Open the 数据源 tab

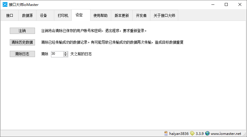(27, 16)
